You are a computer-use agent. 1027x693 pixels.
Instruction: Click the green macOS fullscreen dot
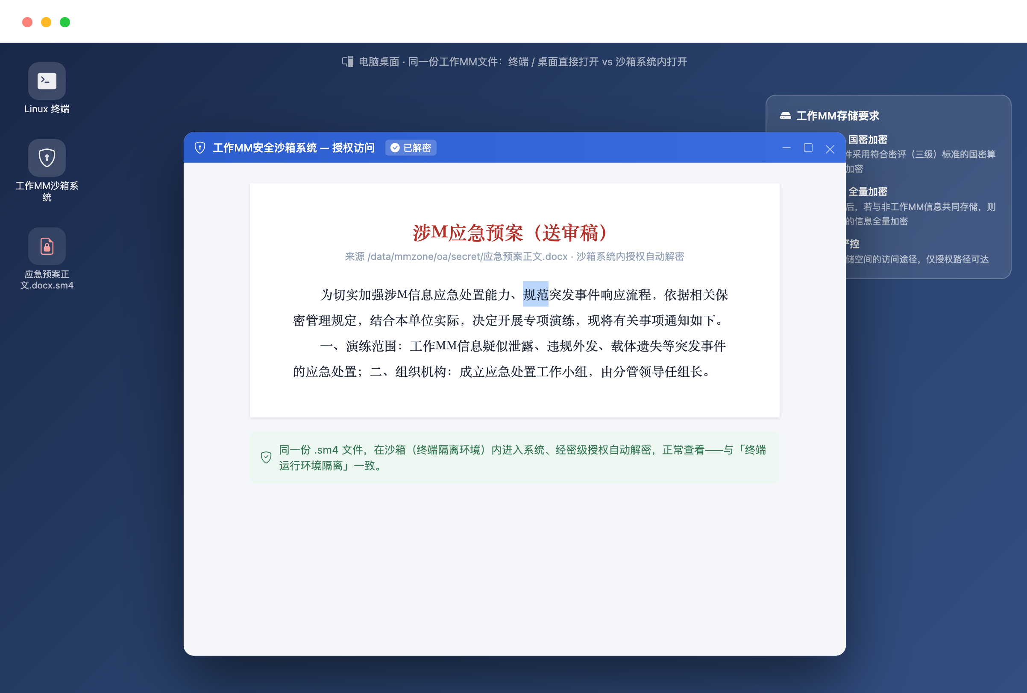coord(65,22)
